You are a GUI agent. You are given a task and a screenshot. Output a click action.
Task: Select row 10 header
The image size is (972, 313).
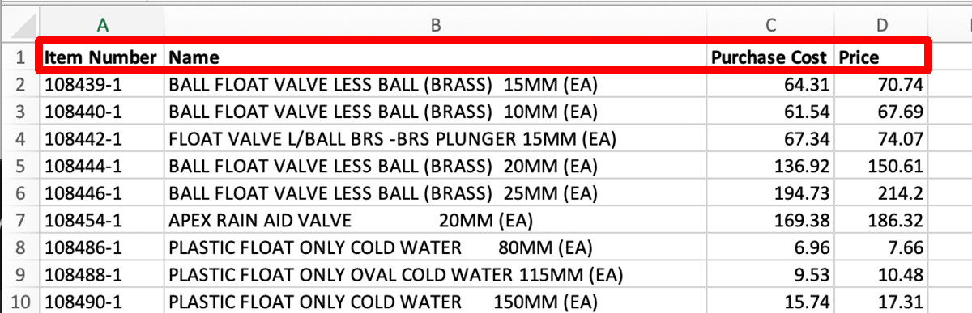tap(20, 303)
